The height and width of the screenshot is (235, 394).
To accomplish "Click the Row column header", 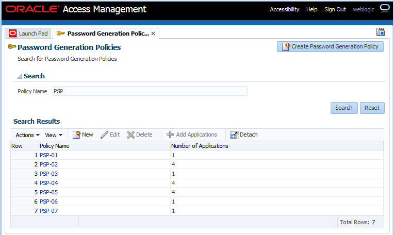I will (25, 146).
